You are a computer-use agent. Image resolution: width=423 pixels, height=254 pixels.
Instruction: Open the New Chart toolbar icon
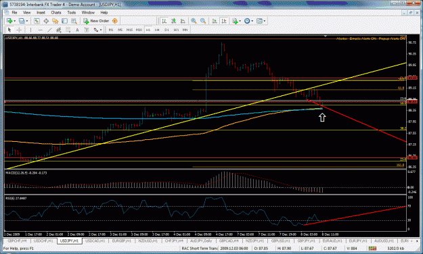pyautogui.click(x=9, y=21)
